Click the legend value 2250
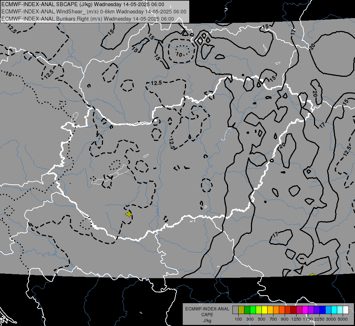355x326 pixels. [319, 319]
